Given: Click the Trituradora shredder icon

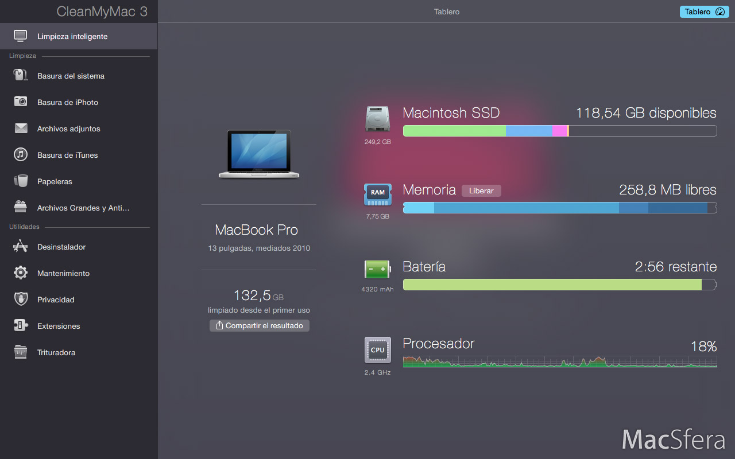Looking at the screenshot, I should tap(21, 352).
